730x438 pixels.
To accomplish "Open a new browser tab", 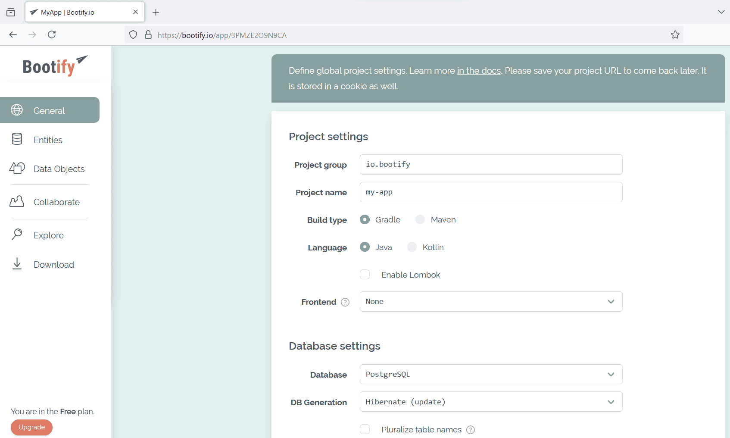I will pyautogui.click(x=156, y=13).
